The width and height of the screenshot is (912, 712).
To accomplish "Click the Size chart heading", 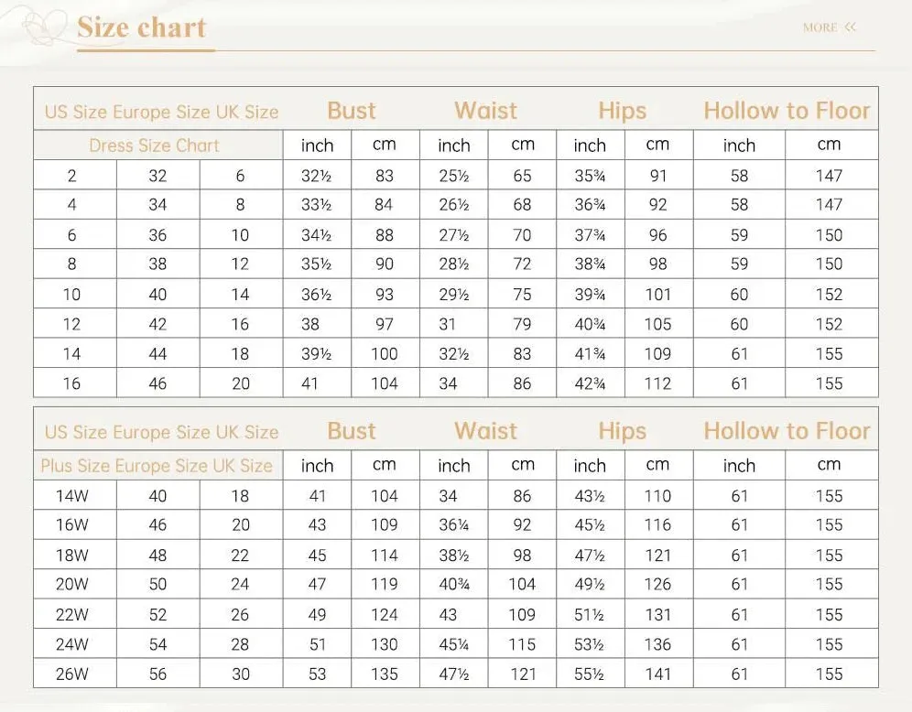I will (141, 27).
